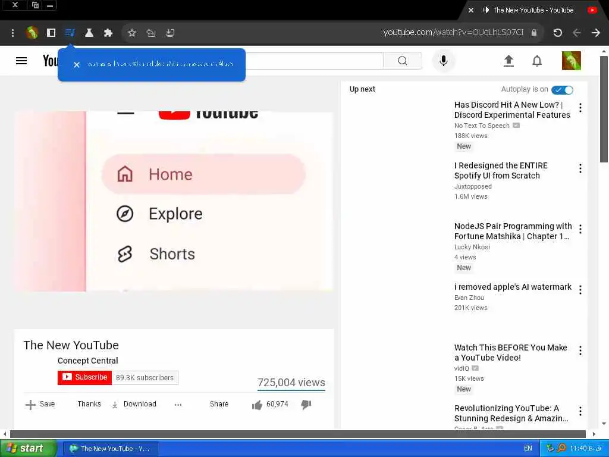The image size is (609, 457).
Task: Click the vertical page scrollbar thumb
Action: click(604, 109)
